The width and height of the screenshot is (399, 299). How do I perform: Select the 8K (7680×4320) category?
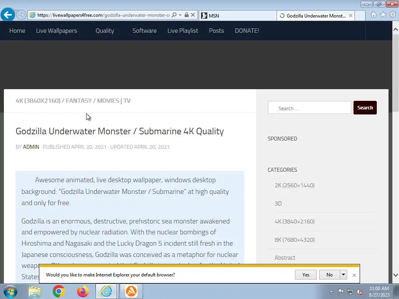295,240
